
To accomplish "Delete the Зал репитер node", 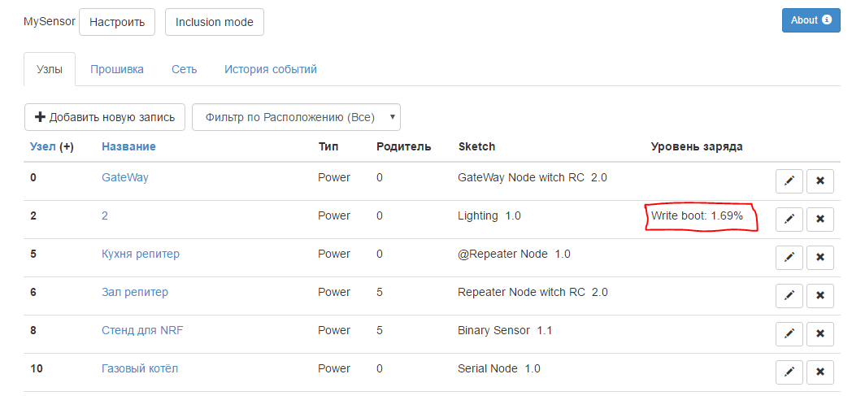I will (820, 295).
